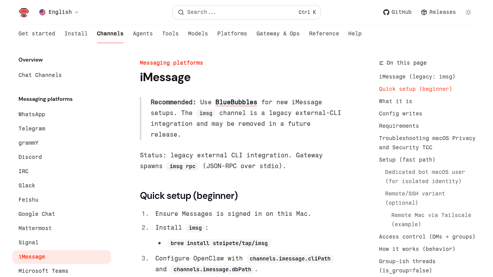
Task: Follow the BlueBubbles link
Action: (236, 102)
